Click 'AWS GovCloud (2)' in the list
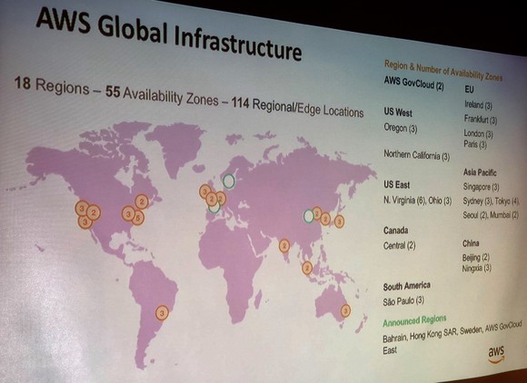This screenshot has height=383, width=527. click(x=413, y=83)
